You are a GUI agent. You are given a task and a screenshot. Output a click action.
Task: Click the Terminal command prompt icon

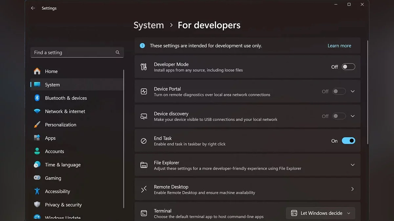143,213
